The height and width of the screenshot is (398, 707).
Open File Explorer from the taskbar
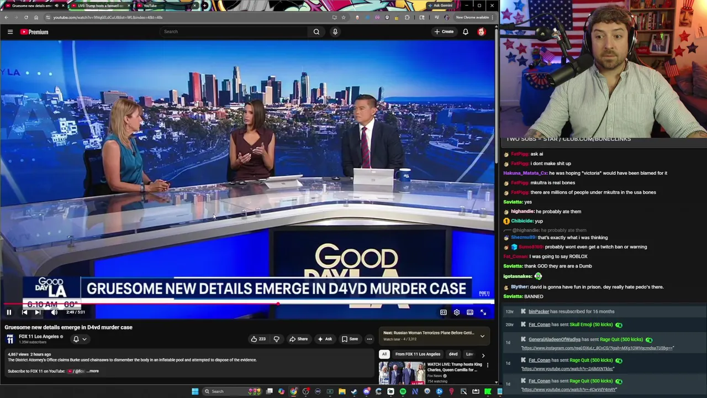coord(342,391)
